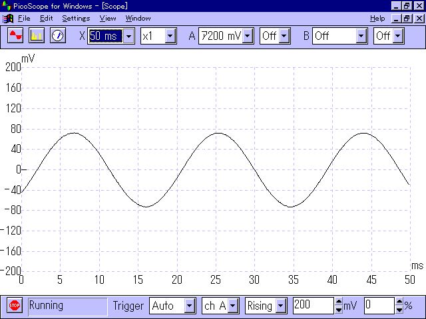This screenshot has width=426, height=319.
Task: Click the Running status text
Action: tap(46, 306)
